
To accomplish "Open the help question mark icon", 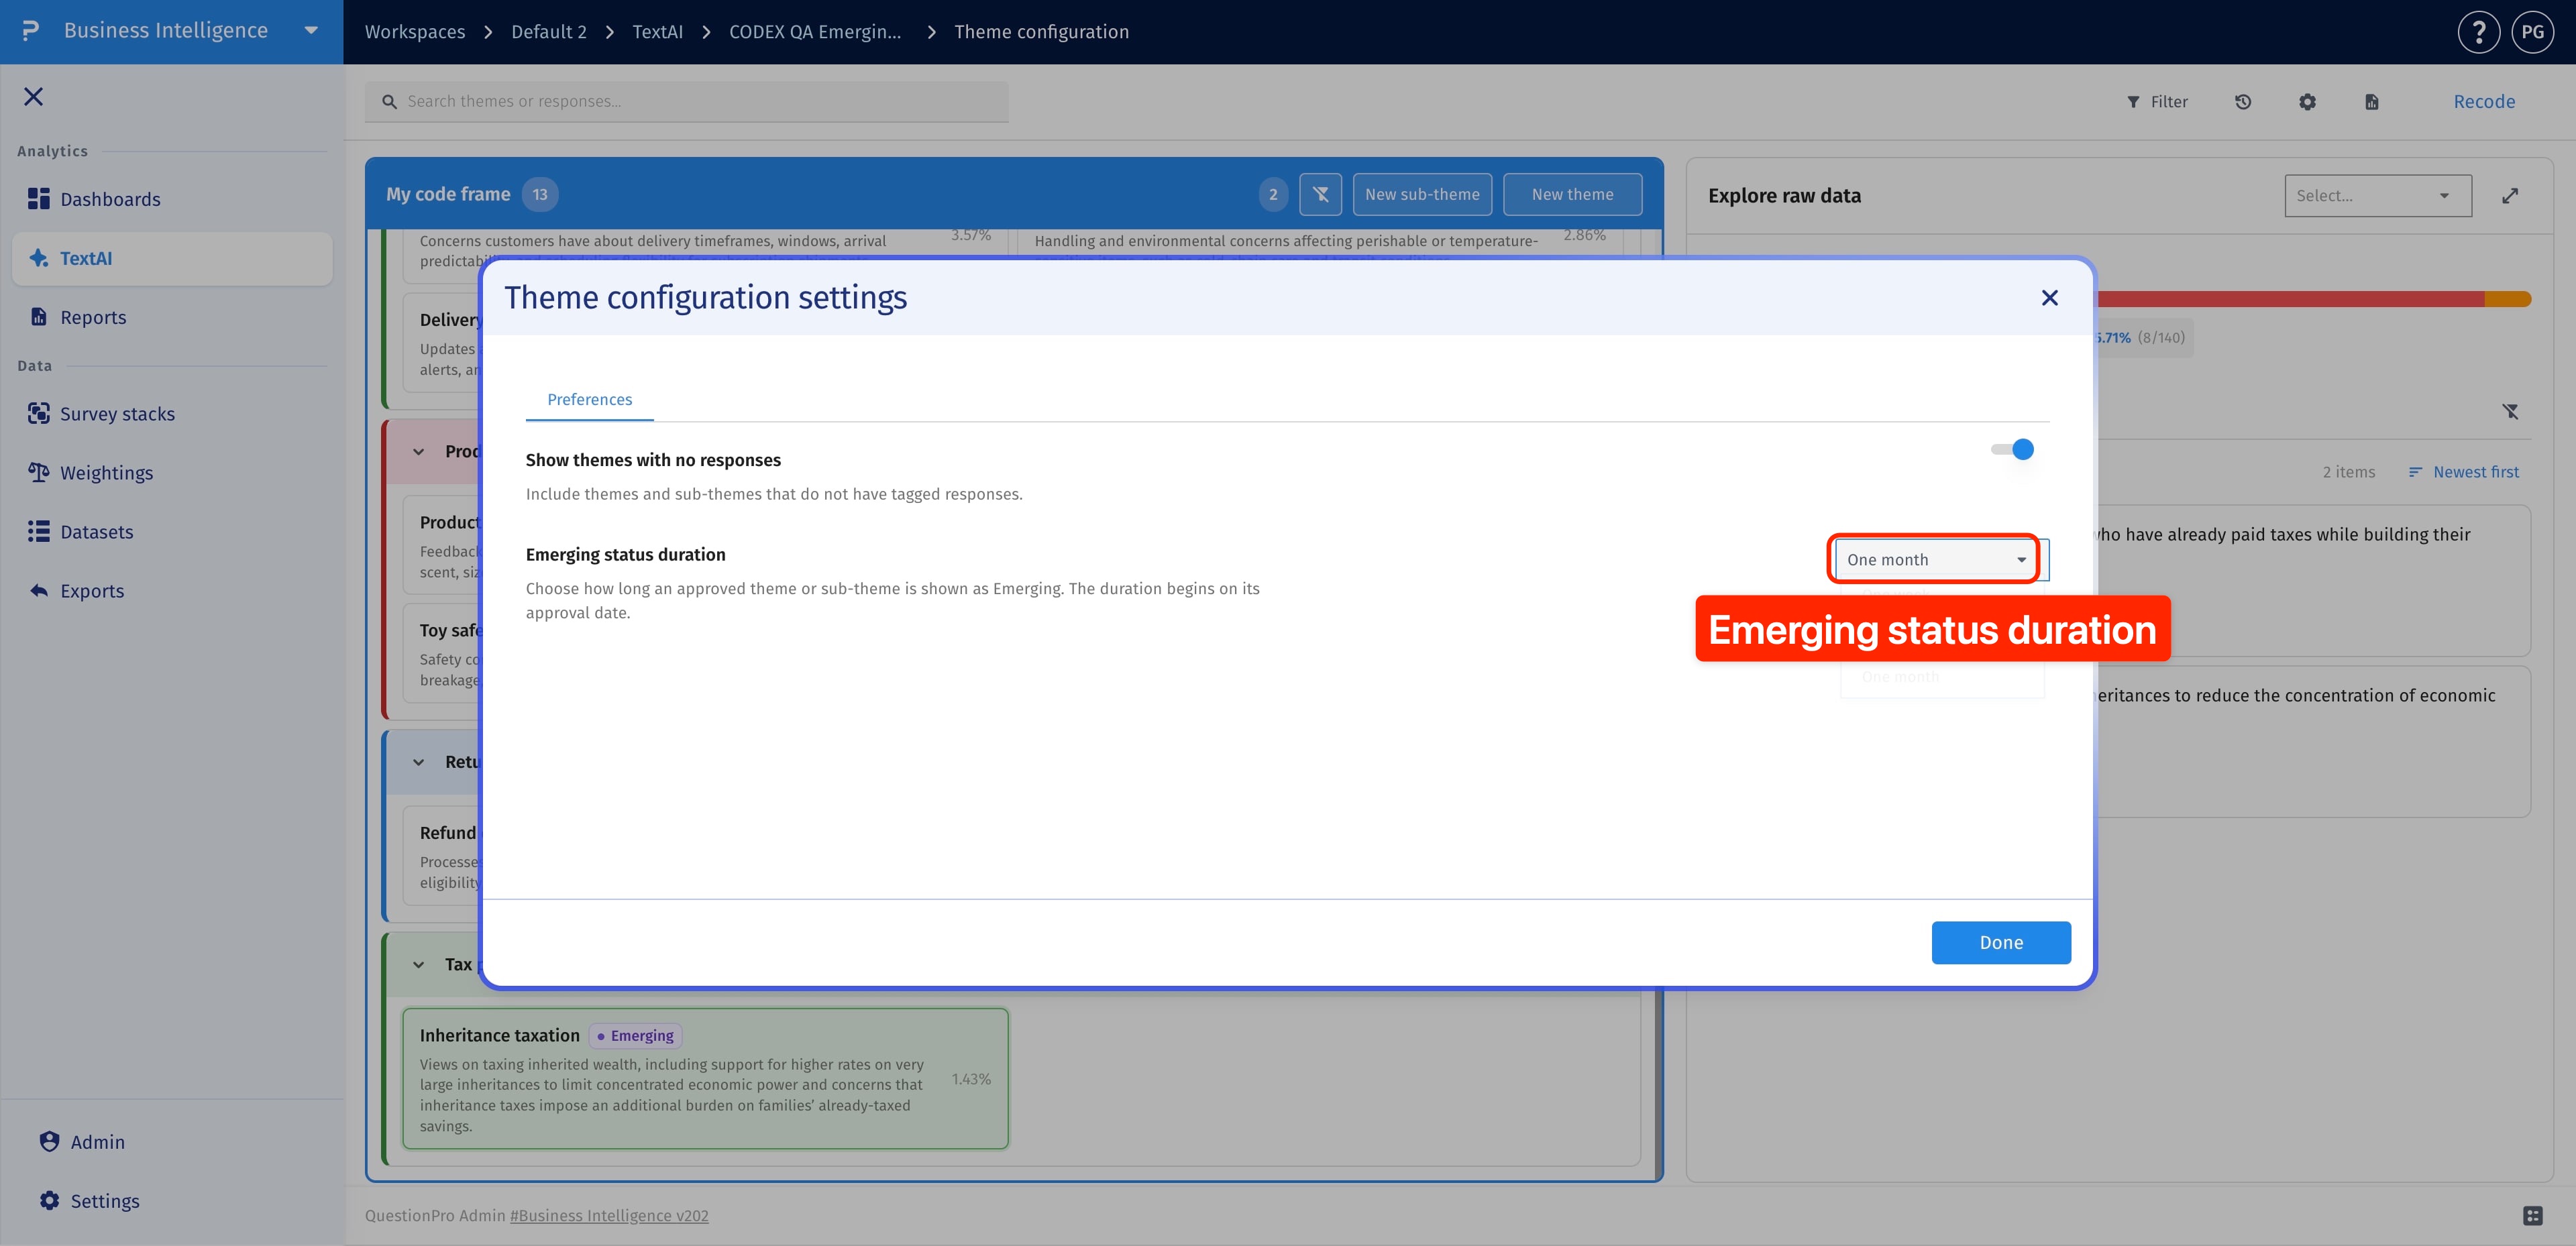I will click(2479, 32).
